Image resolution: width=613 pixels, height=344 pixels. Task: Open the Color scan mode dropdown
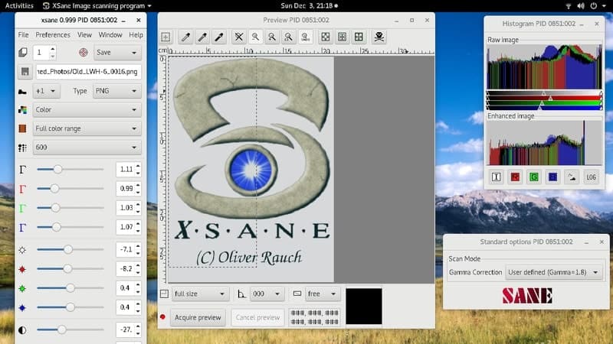tap(87, 110)
